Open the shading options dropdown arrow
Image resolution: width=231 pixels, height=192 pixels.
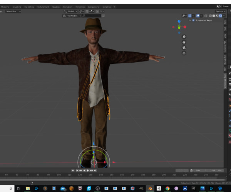pyautogui.click(x=224, y=16)
